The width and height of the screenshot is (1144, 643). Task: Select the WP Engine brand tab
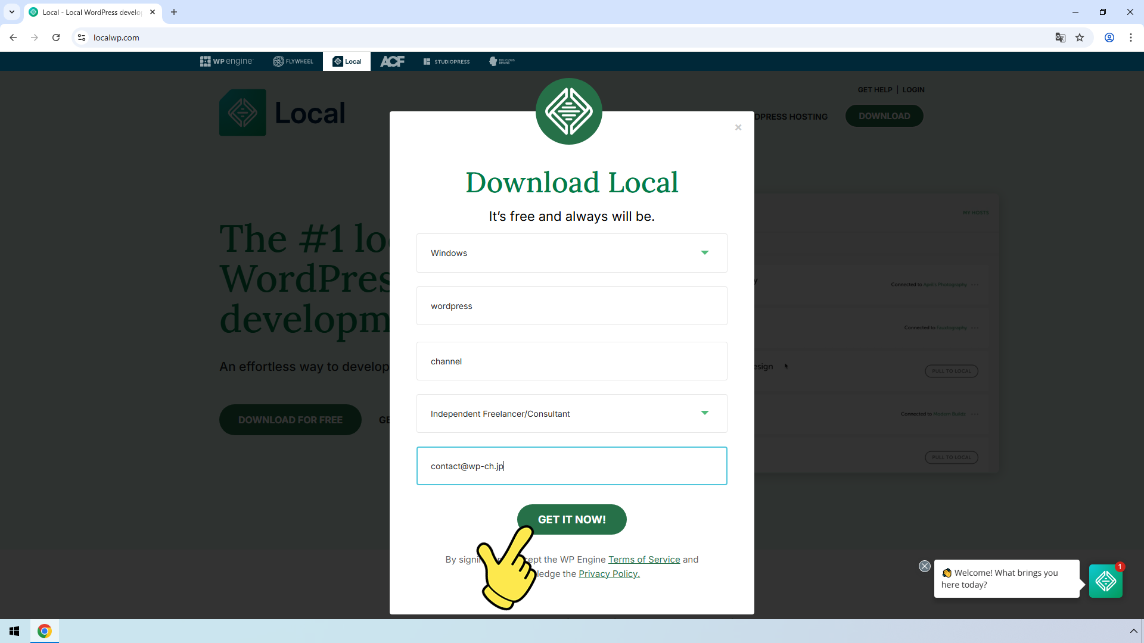point(226,61)
